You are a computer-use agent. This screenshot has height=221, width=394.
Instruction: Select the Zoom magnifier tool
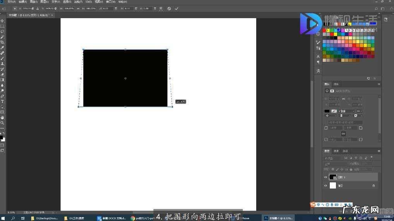click(2, 123)
